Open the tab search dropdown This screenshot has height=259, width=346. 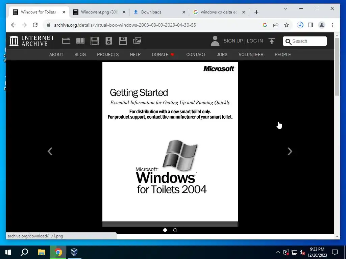[x=285, y=8]
